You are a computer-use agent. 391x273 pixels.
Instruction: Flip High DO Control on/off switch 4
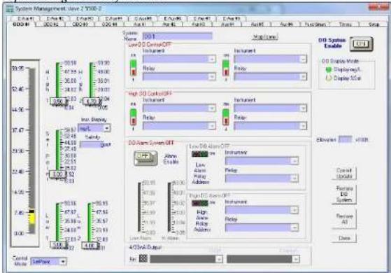pos(226,117)
